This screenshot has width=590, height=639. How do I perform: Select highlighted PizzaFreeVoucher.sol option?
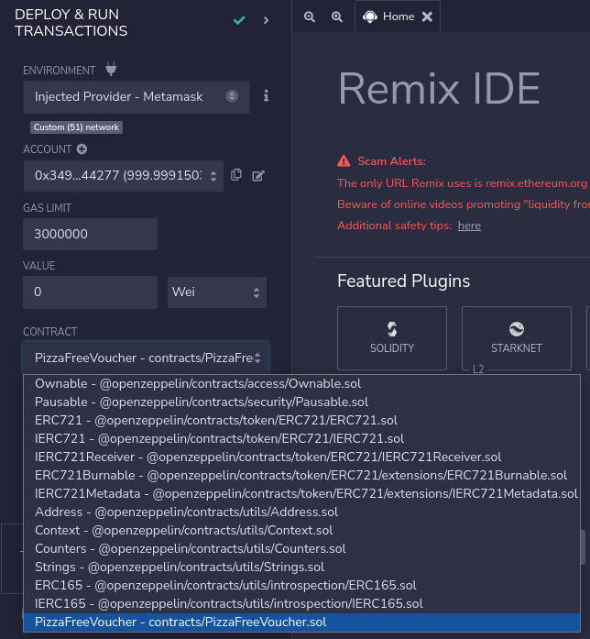pyautogui.click(x=301, y=622)
